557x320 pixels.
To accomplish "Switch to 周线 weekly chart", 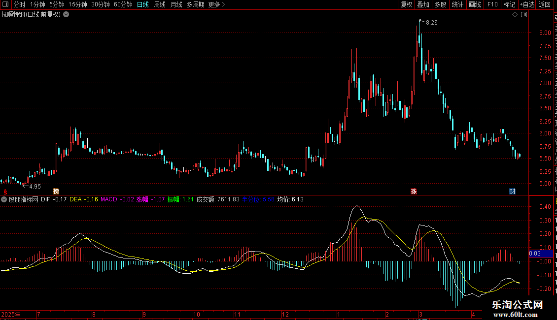I will coord(160,4).
